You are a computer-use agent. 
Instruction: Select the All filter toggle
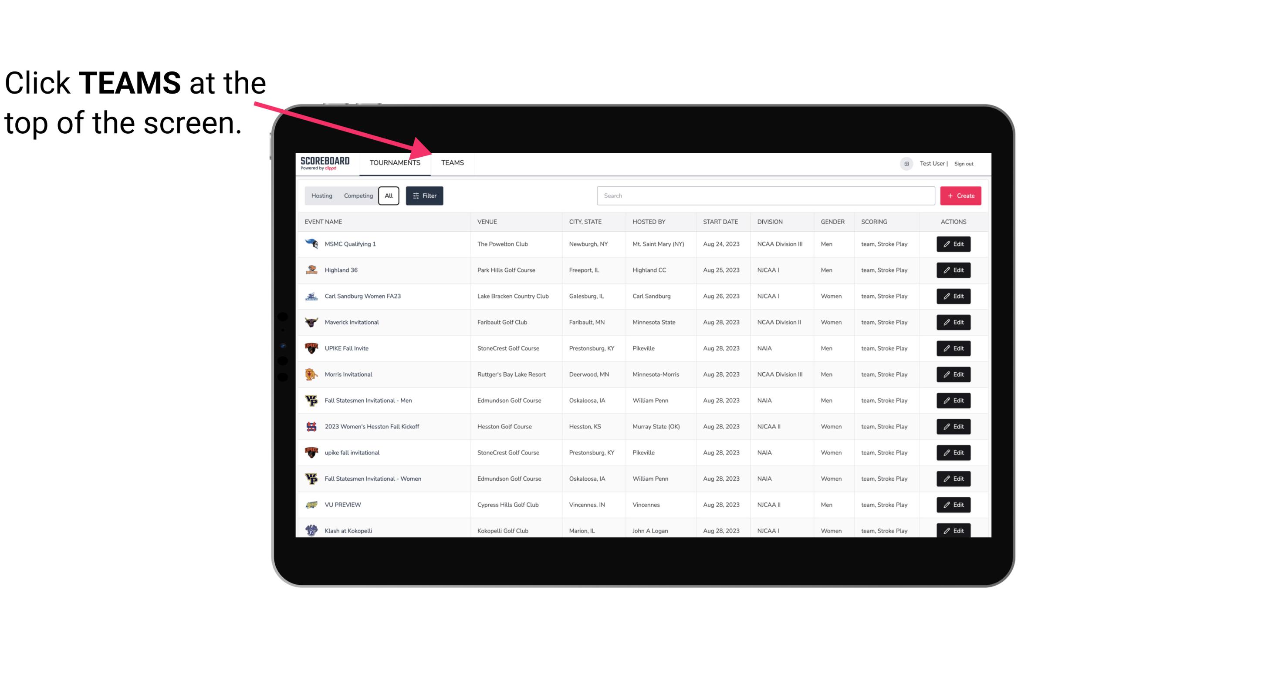coord(388,195)
